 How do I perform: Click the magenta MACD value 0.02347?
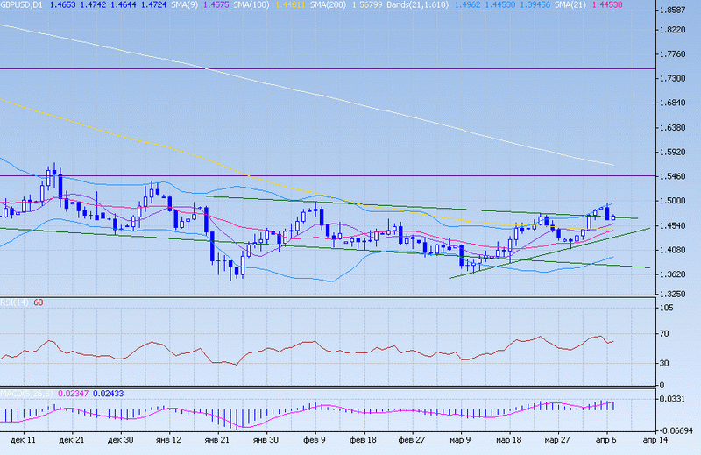[72, 394]
